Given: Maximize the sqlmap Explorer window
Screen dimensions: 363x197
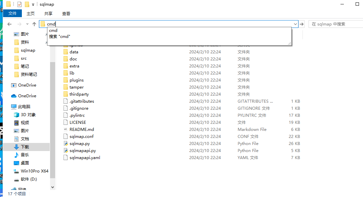Looking at the screenshot, I should tap(357, 4).
